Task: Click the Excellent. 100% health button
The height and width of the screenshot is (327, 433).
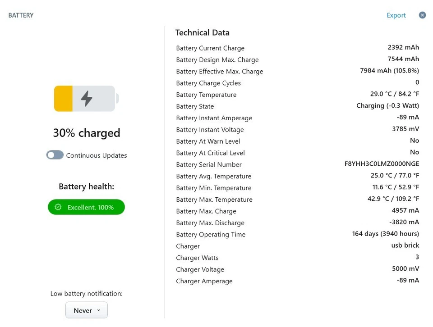Action: 86,207
